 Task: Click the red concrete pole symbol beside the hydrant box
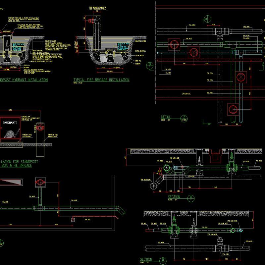(x=40, y=128)
